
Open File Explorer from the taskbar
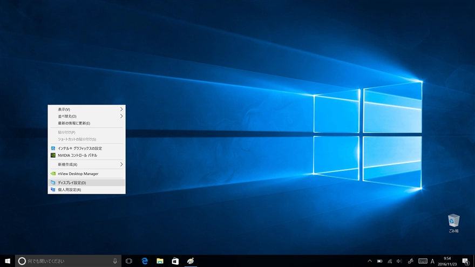(160, 261)
